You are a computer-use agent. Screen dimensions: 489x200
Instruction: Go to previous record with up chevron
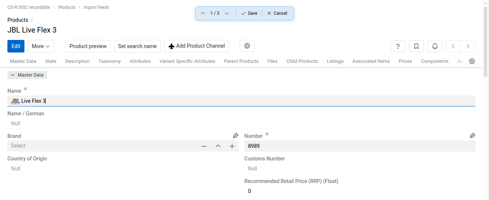(203, 13)
